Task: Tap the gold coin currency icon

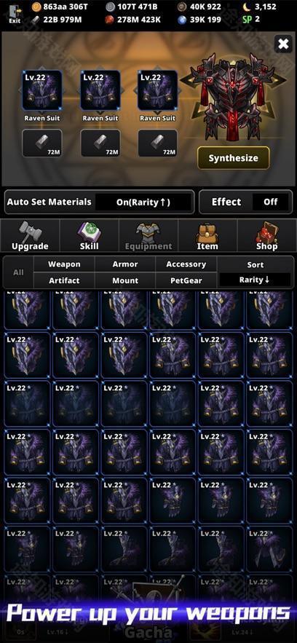Action: point(36,7)
